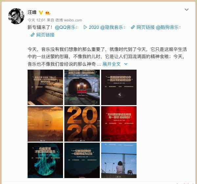Click the 汪峰 username
The height and width of the screenshot is (184, 197).
tap(32, 12)
